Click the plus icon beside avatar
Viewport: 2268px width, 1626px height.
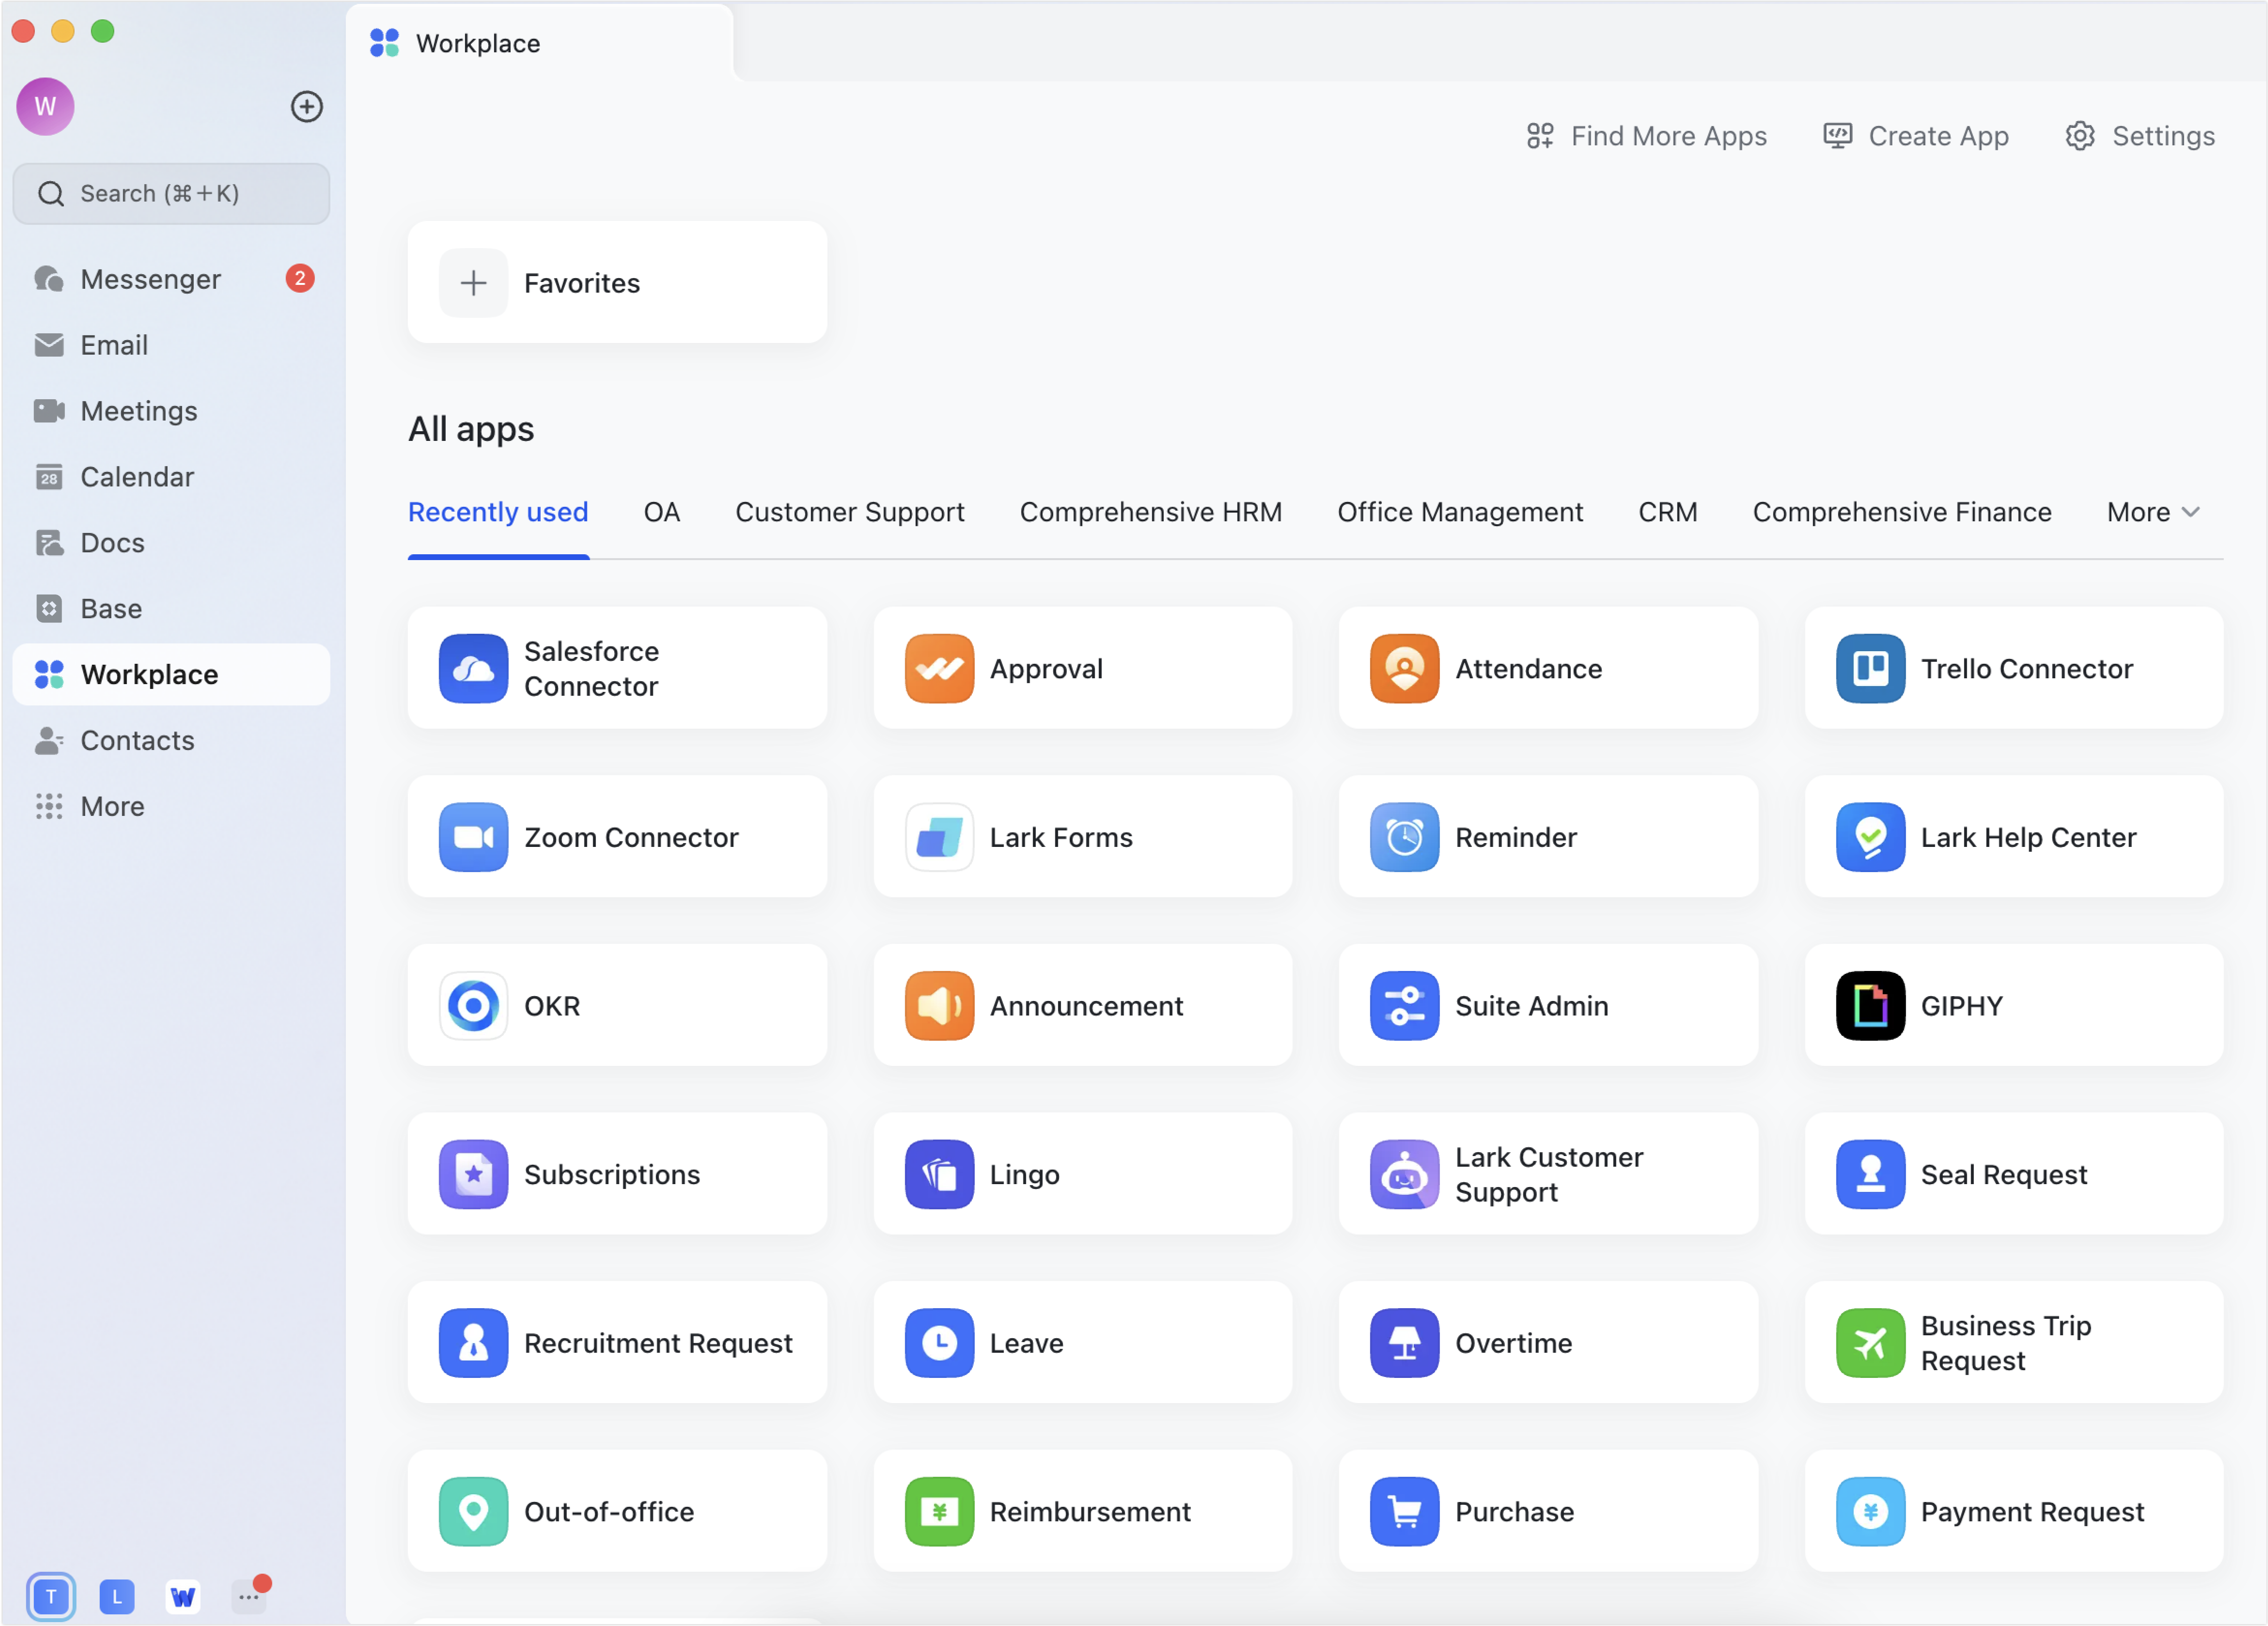tap(307, 107)
